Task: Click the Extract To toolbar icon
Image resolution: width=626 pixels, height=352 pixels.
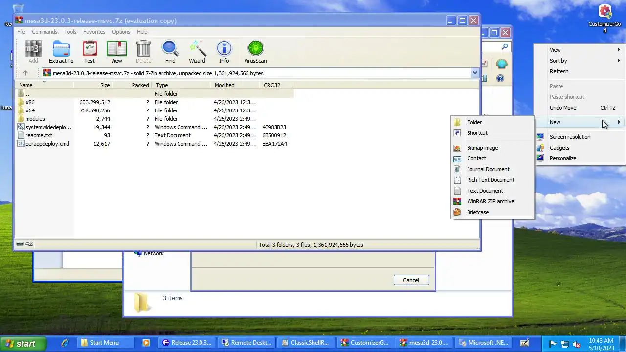Action: [61, 52]
